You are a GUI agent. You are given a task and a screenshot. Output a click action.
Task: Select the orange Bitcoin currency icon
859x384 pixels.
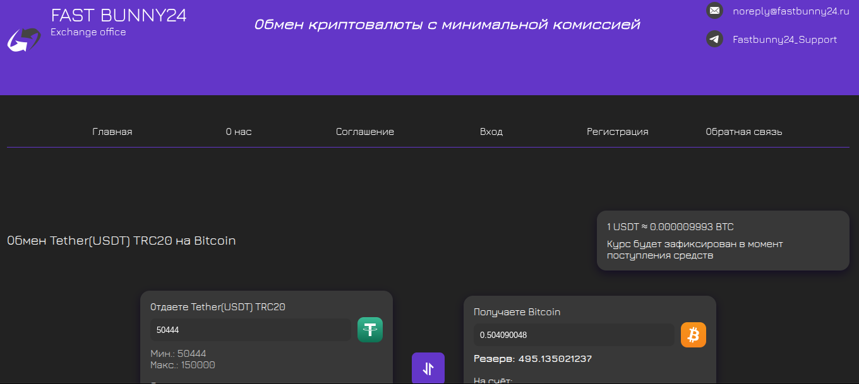click(x=694, y=335)
